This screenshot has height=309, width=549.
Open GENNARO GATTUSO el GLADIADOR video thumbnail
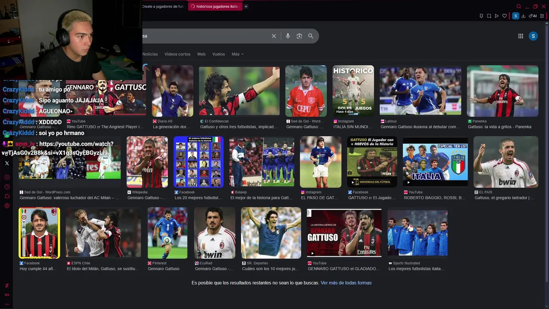point(344,233)
